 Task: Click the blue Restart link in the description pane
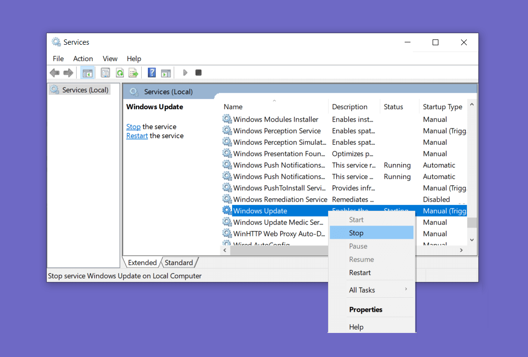click(x=137, y=136)
